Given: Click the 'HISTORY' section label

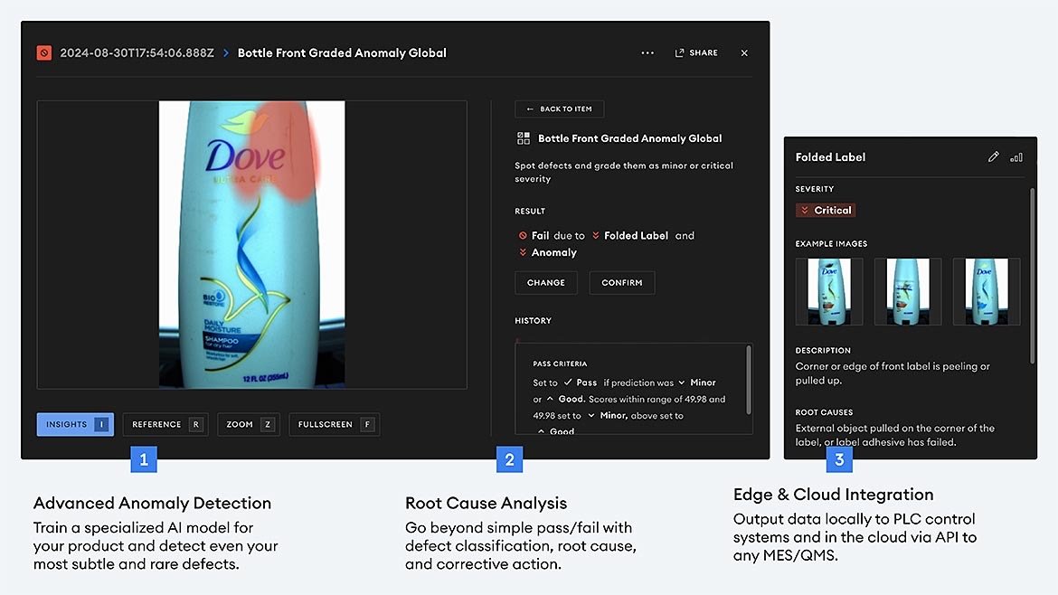Looking at the screenshot, I should pos(533,321).
